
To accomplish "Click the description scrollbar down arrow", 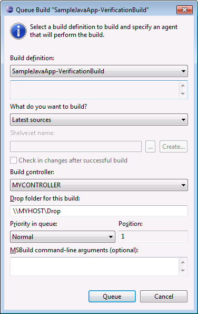I will point(183,93).
